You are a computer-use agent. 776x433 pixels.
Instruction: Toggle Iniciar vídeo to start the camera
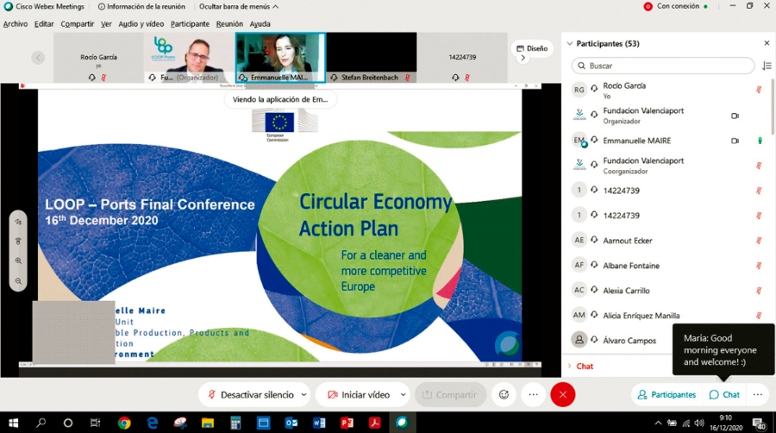coord(359,394)
